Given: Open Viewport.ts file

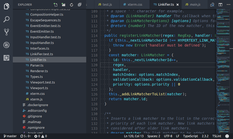Looking at the screenshot, I should tap(50, 88).
